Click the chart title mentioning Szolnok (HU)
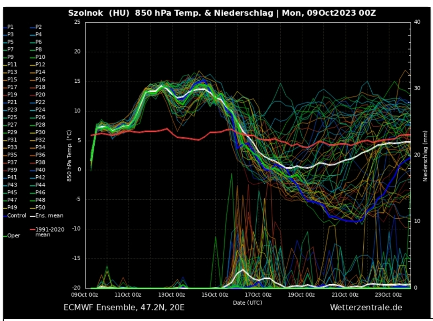Viewport: 433px width, 321px height. point(222,13)
